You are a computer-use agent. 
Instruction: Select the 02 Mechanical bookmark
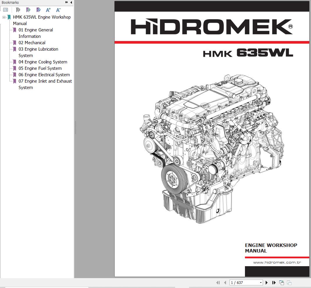32,43
